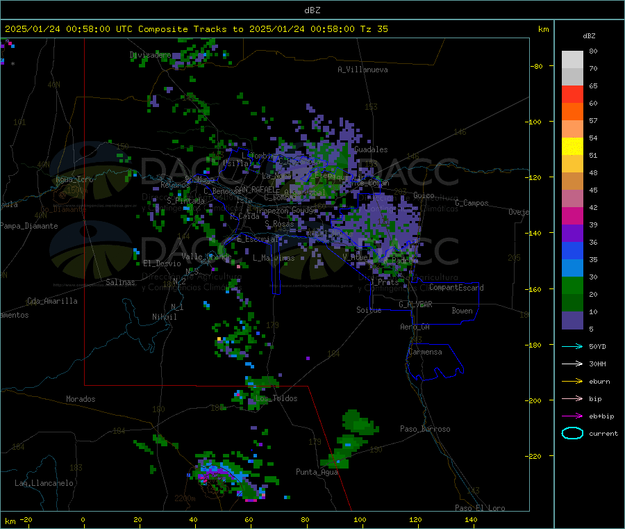Click the dBZ title at top
The image size is (625, 529).
click(x=312, y=10)
